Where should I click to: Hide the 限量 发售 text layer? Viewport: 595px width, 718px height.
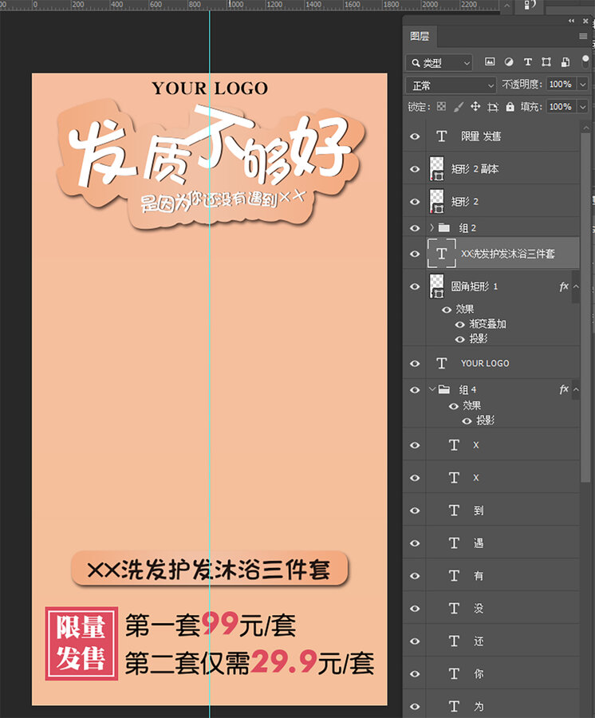point(415,136)
